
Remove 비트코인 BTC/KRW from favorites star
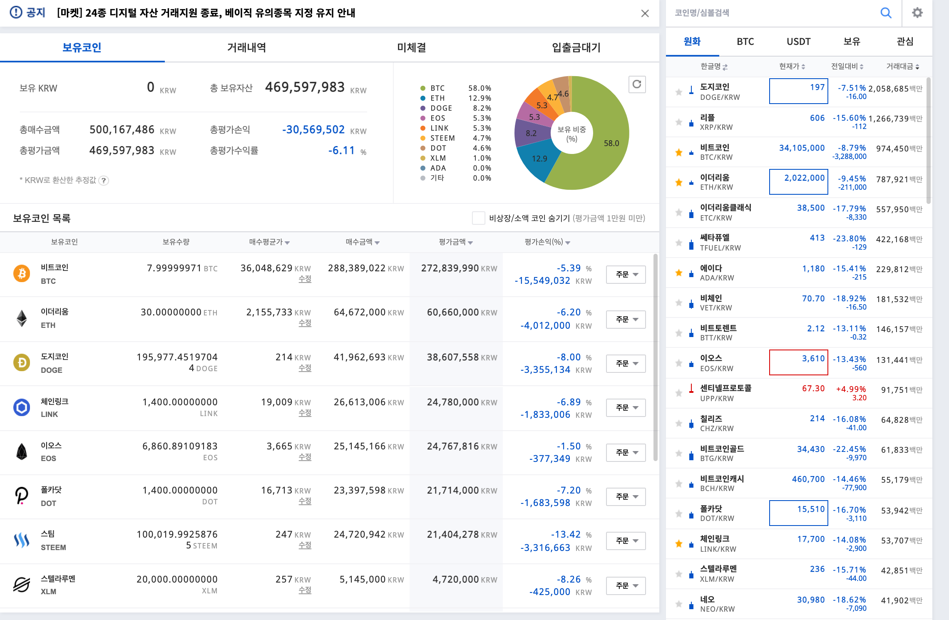(x=679, y=152)
